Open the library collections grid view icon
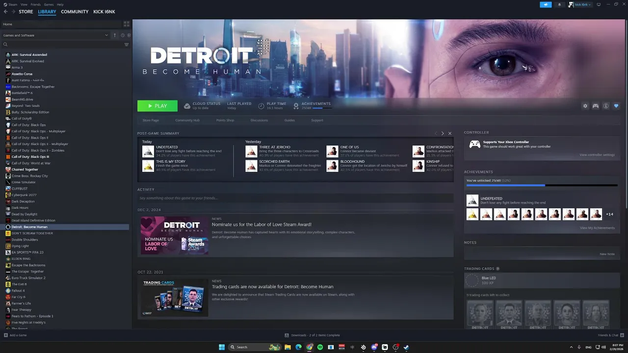Screen dimensions: 628x353 tap(126, 24)
